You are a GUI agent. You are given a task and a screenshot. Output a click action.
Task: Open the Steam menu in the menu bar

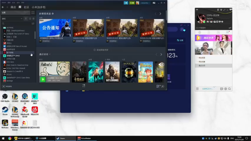4,3
